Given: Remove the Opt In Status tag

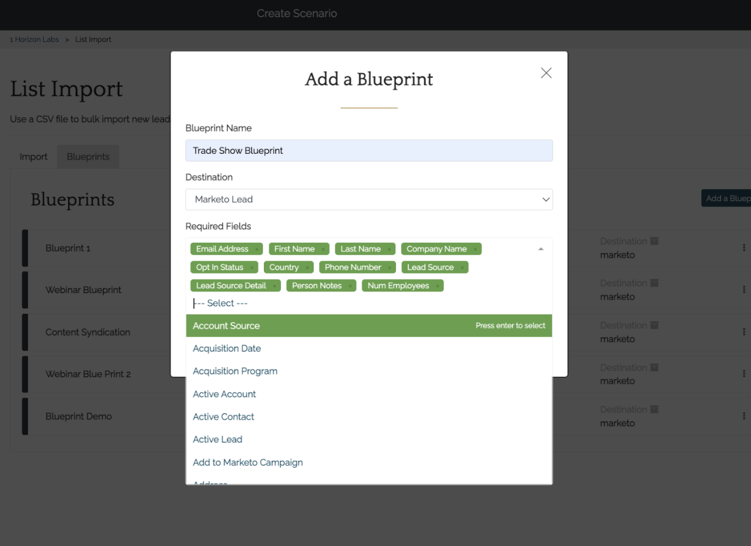Looking at the screenshot, I should point(251,268).
